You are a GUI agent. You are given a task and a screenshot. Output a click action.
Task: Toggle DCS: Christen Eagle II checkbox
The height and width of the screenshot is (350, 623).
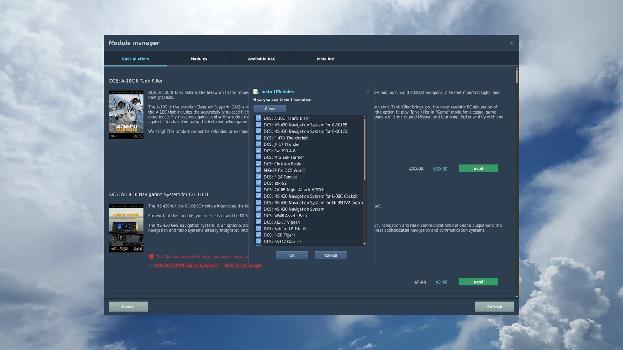click(259, 164)
